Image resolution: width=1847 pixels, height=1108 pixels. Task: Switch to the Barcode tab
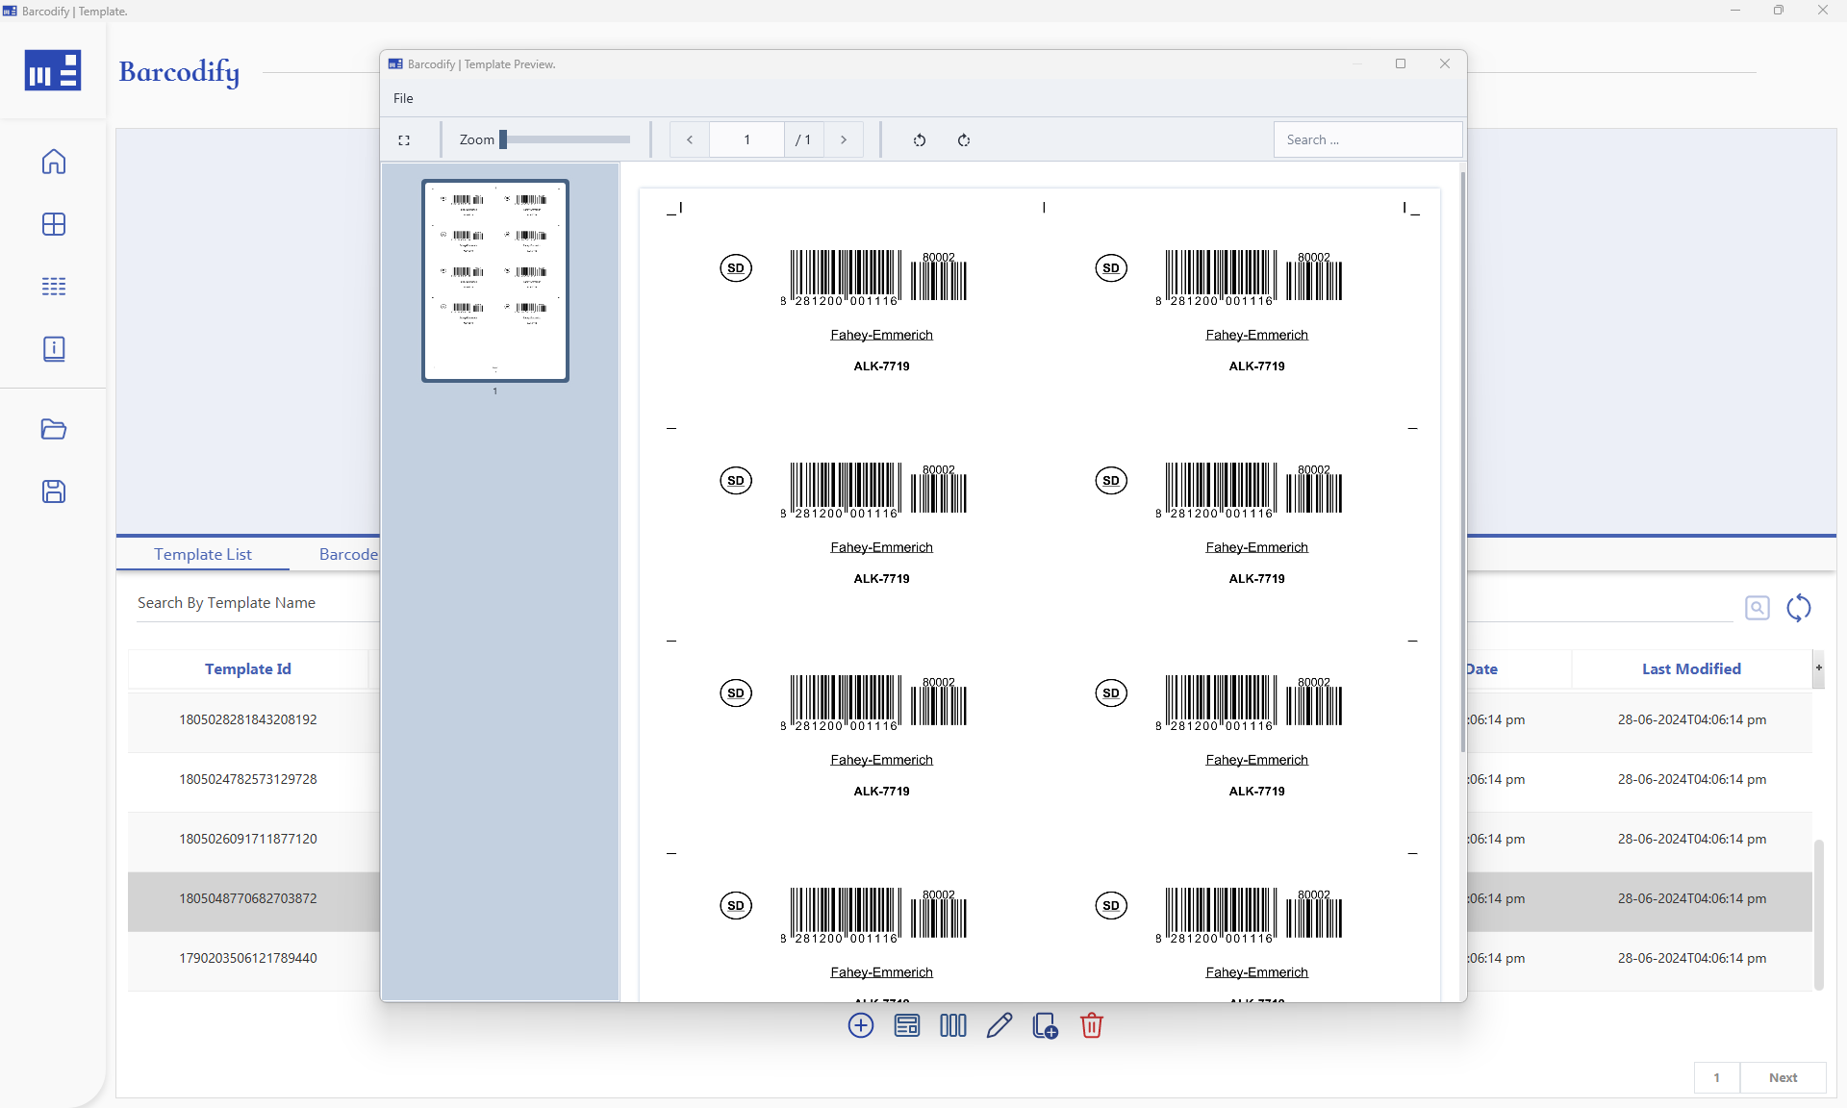[x=348, y=554]
